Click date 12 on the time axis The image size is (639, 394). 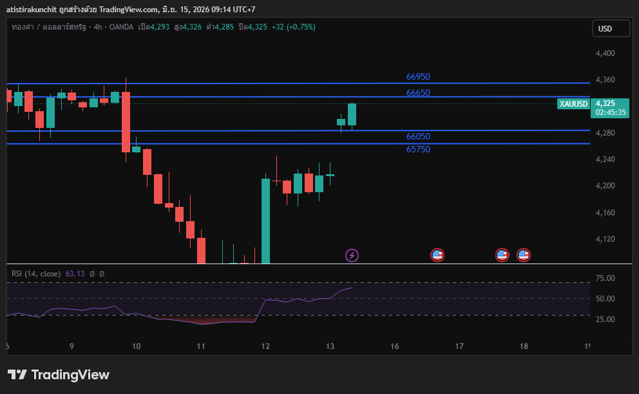(265, 346)
